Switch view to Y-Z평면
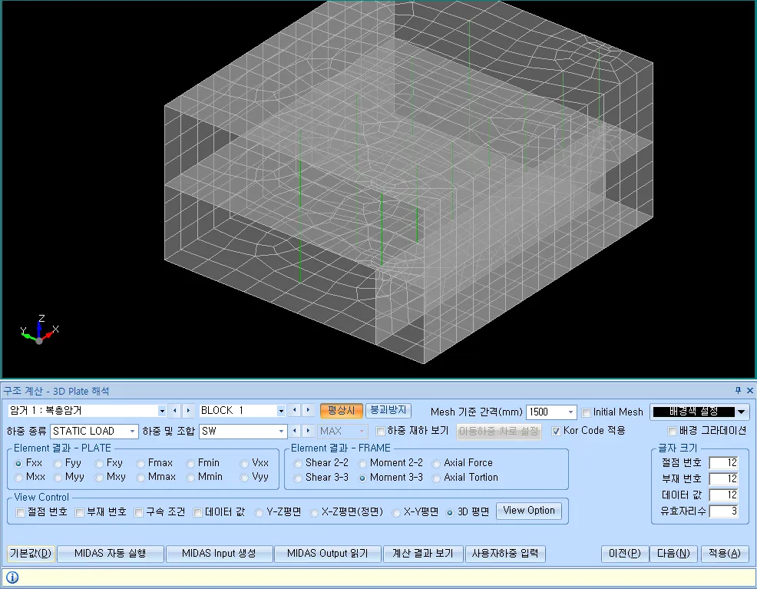 point(259,513)
